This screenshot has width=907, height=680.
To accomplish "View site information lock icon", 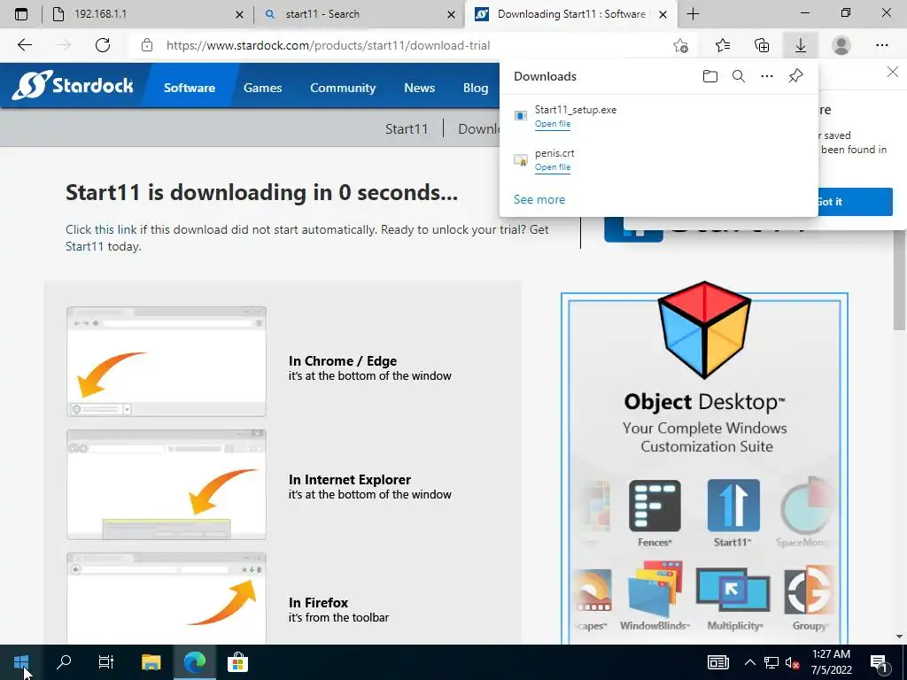I will click(x=147, y=45).
